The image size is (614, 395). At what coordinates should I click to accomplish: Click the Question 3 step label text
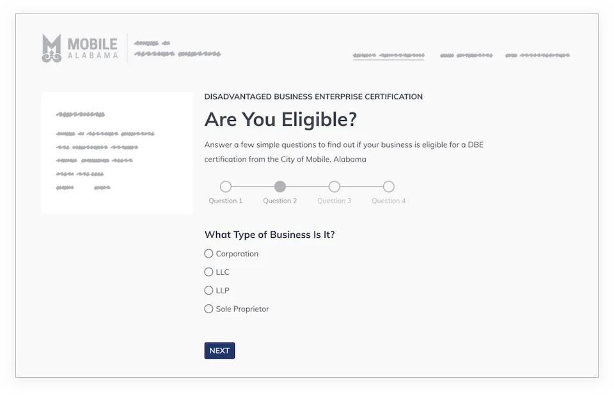[335, 201]
